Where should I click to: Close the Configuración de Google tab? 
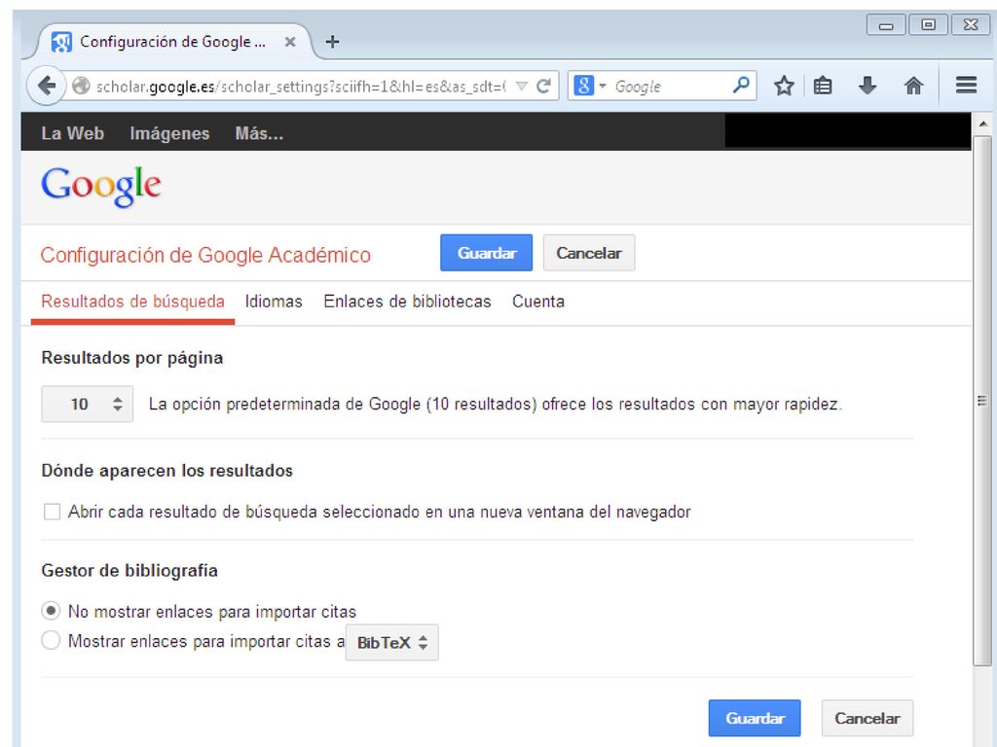point(290,42)
